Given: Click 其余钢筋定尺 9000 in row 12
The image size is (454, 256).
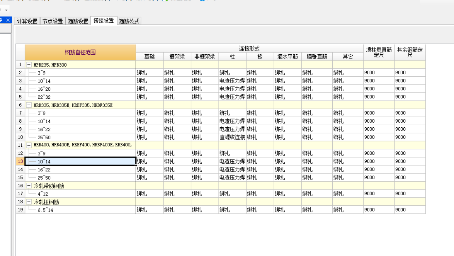Looking at the screenshot, I should [x=410, y=153].
